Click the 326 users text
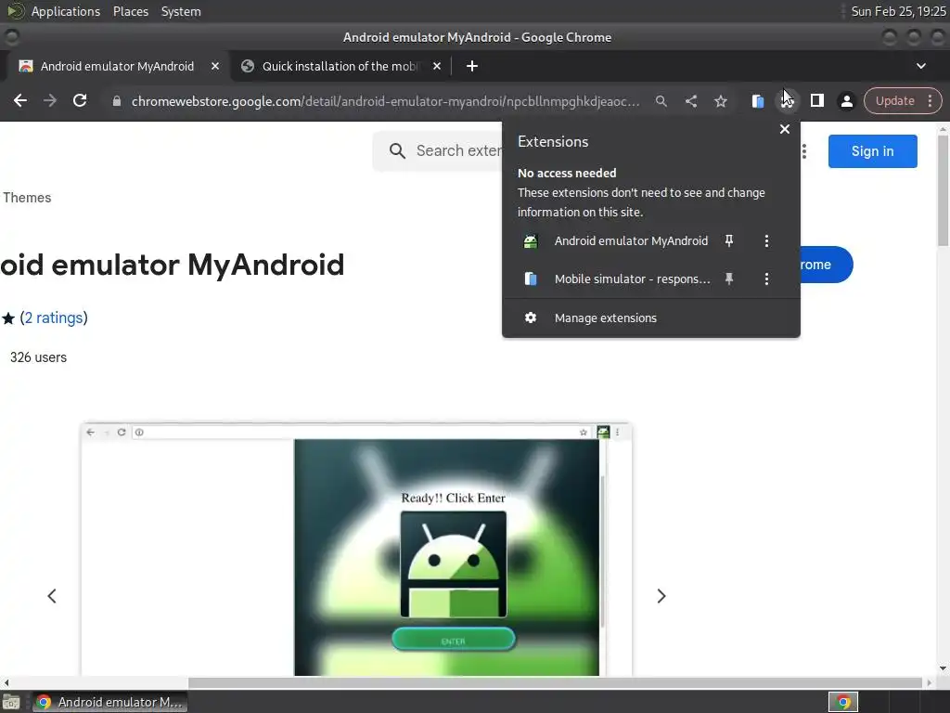 (x=38, y=357)
